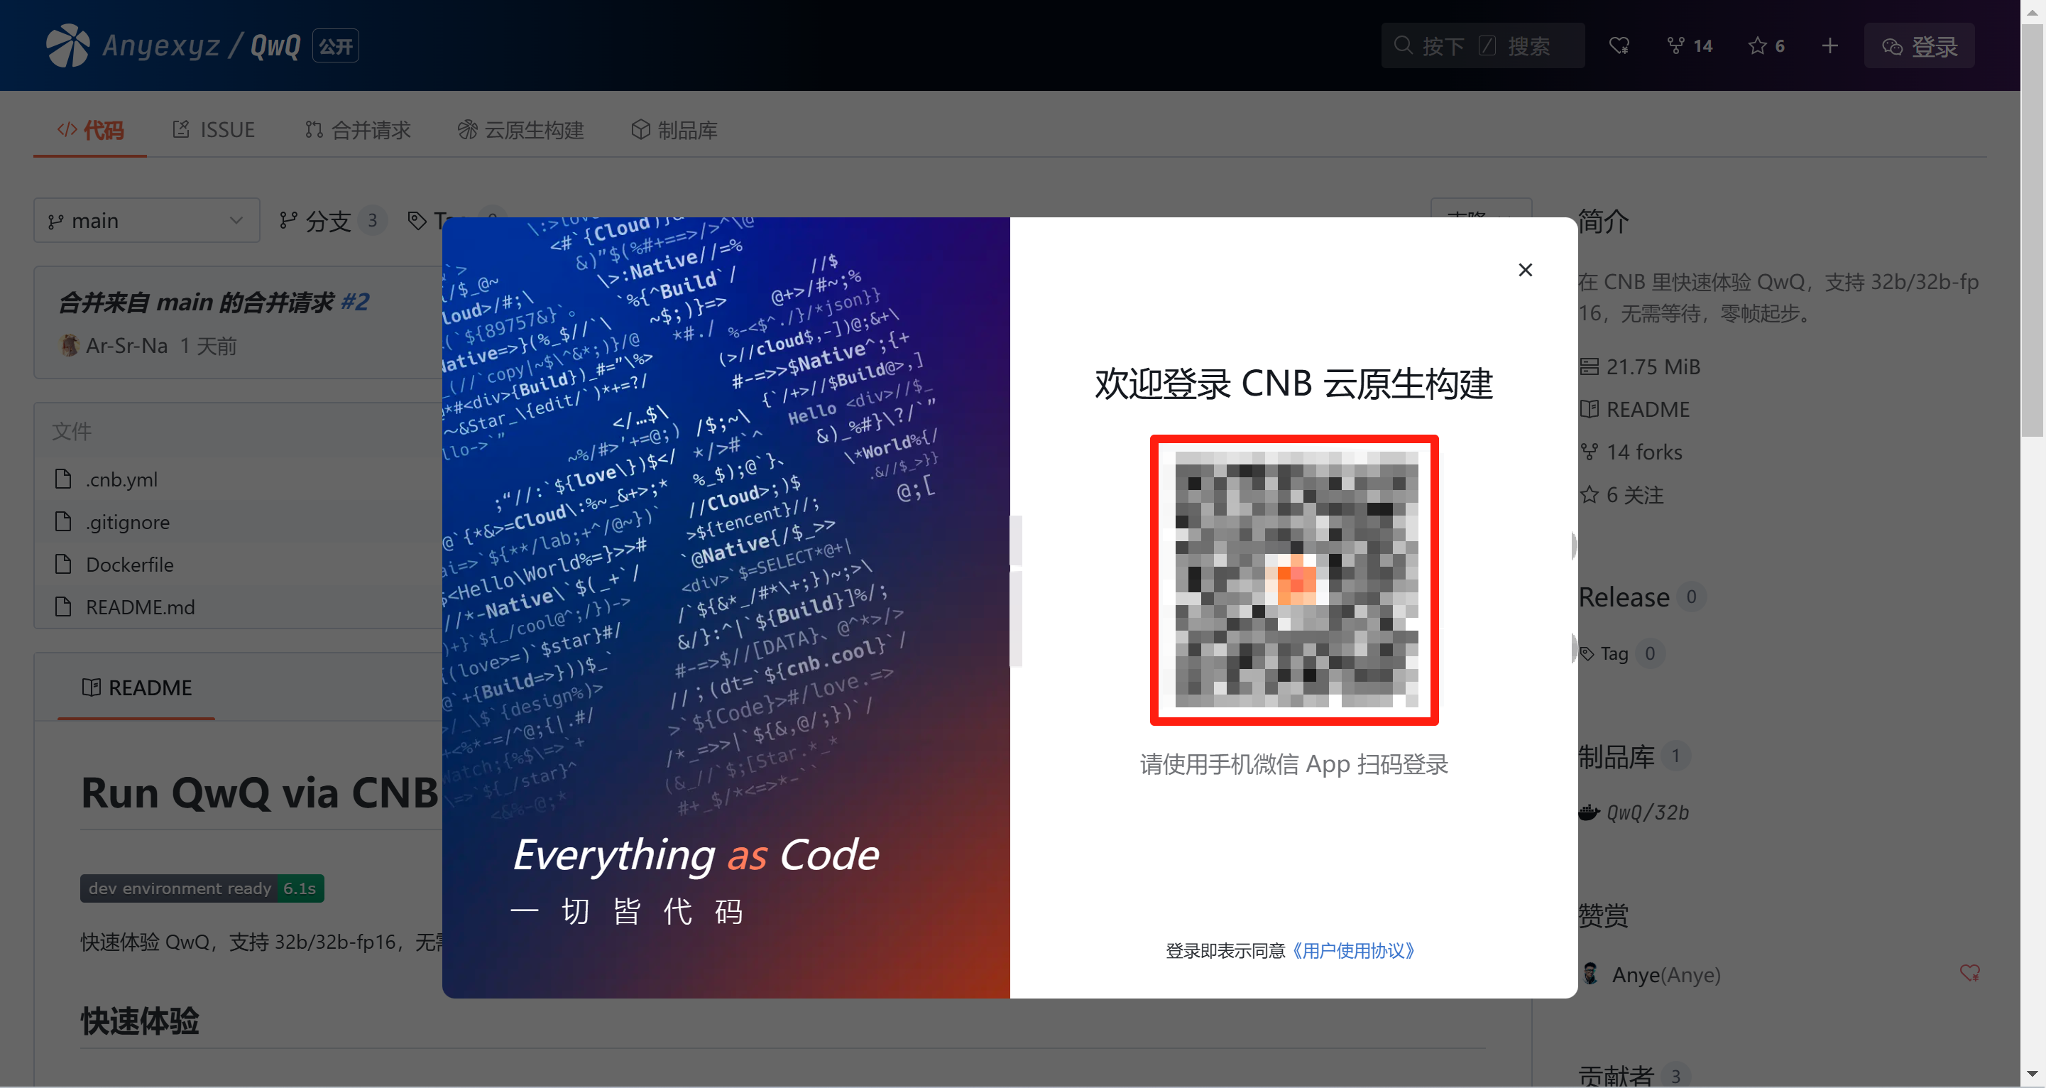Switch to the 合并请求 tab

[x=357, y=129]
